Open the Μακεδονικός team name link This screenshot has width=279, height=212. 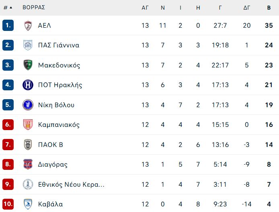tap(59, 65)
